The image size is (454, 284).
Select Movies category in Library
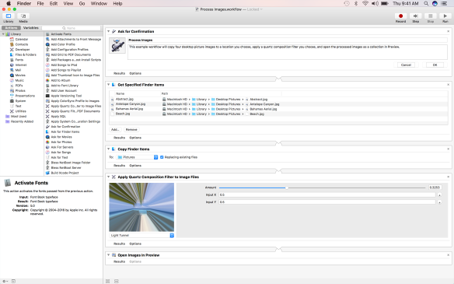pos(20,75)
